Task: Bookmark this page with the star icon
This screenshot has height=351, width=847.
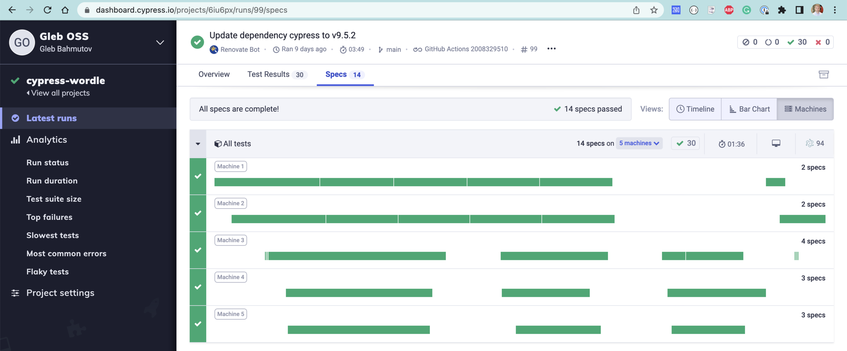Action: 654,10
